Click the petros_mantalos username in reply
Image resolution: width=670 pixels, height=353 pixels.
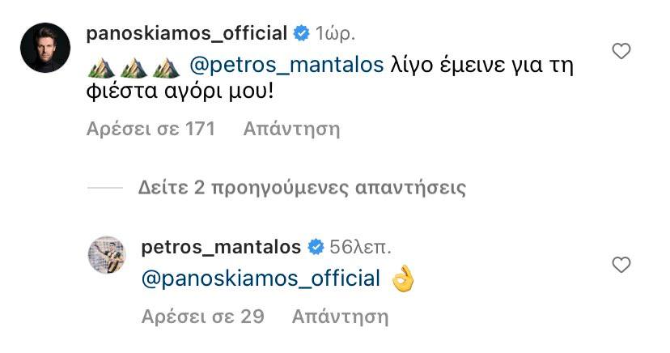[x=221, y=246]
